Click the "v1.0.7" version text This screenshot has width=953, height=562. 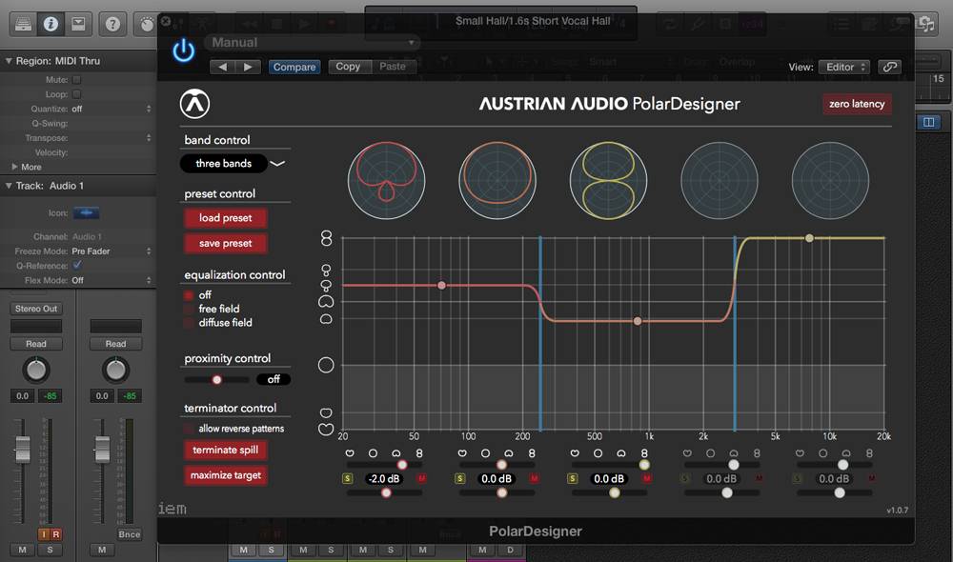tap(897, 511)
